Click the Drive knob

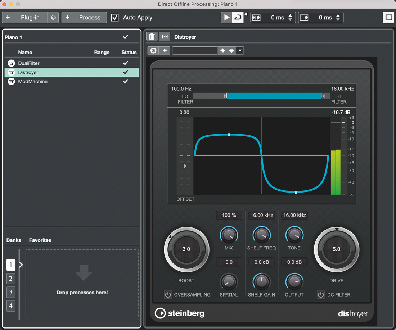click(336, 249)
